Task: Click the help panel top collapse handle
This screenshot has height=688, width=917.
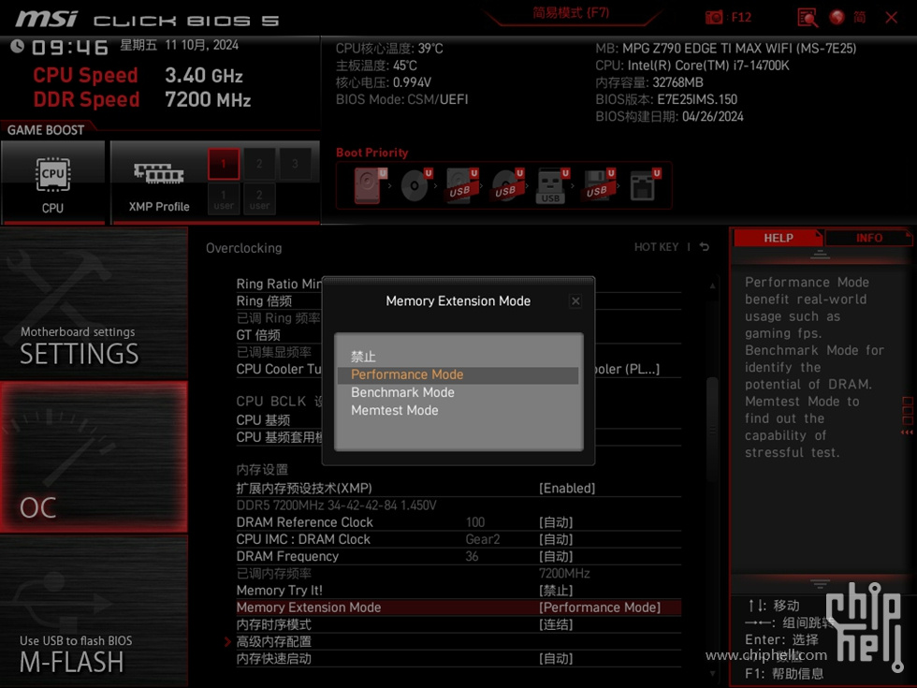Action: [820, 255]
